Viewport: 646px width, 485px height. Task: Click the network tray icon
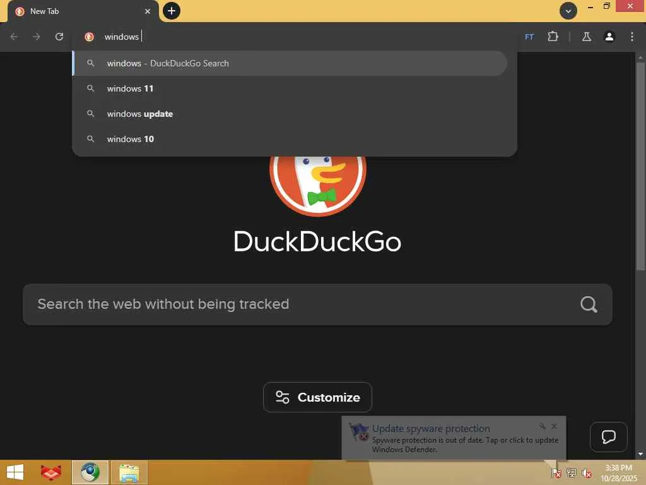[572, 473]
